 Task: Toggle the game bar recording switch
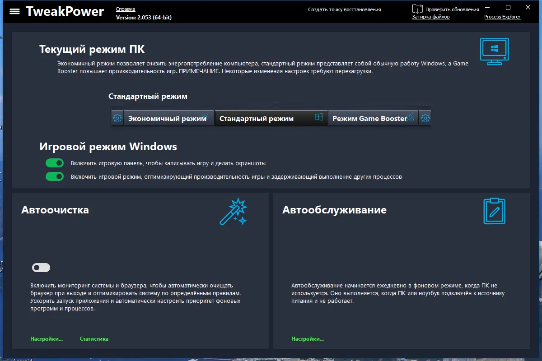(55, 163)
